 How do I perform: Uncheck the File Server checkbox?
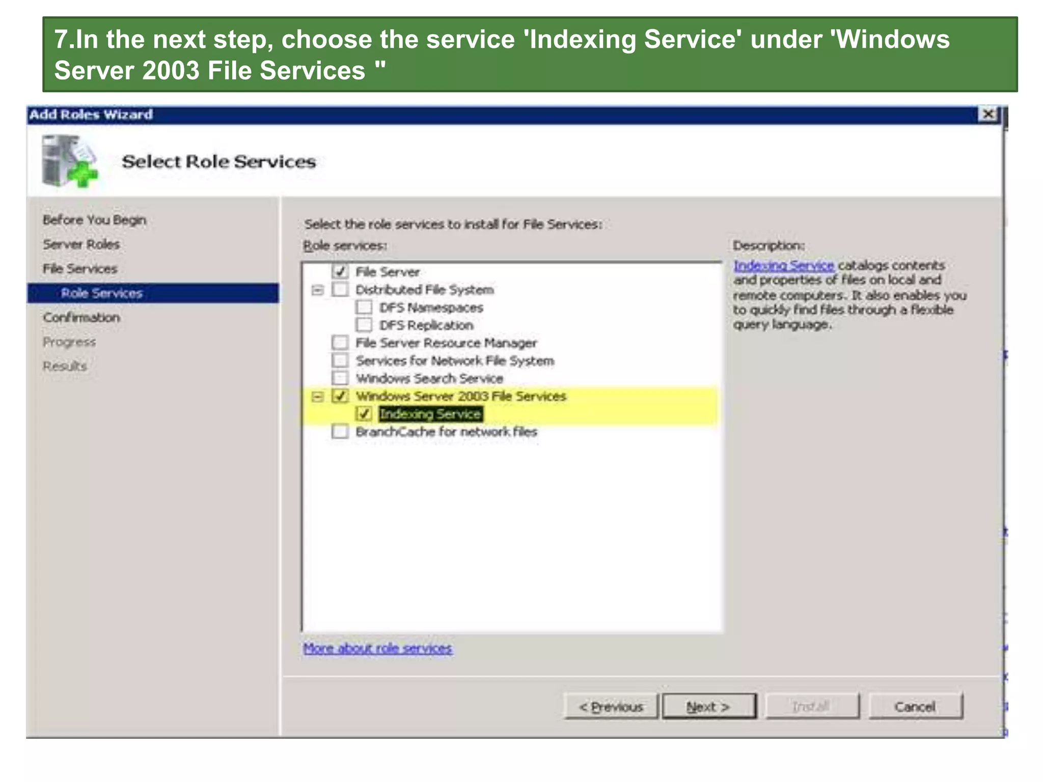click(x=340, y=271)
